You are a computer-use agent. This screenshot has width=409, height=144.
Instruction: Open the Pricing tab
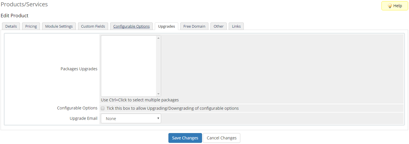[x=31, y=26]
